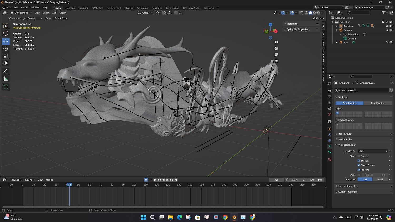Hide the Sun object with its eye icon
Screen dimensions: 395x222
pos(387,42)
